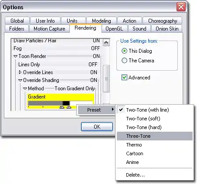197x184 pixels.
Task: Toggle Draw Particles / Hair ON value
Action: click(96, 41)
